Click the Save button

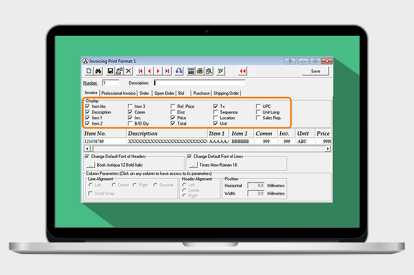coord(316,71)
